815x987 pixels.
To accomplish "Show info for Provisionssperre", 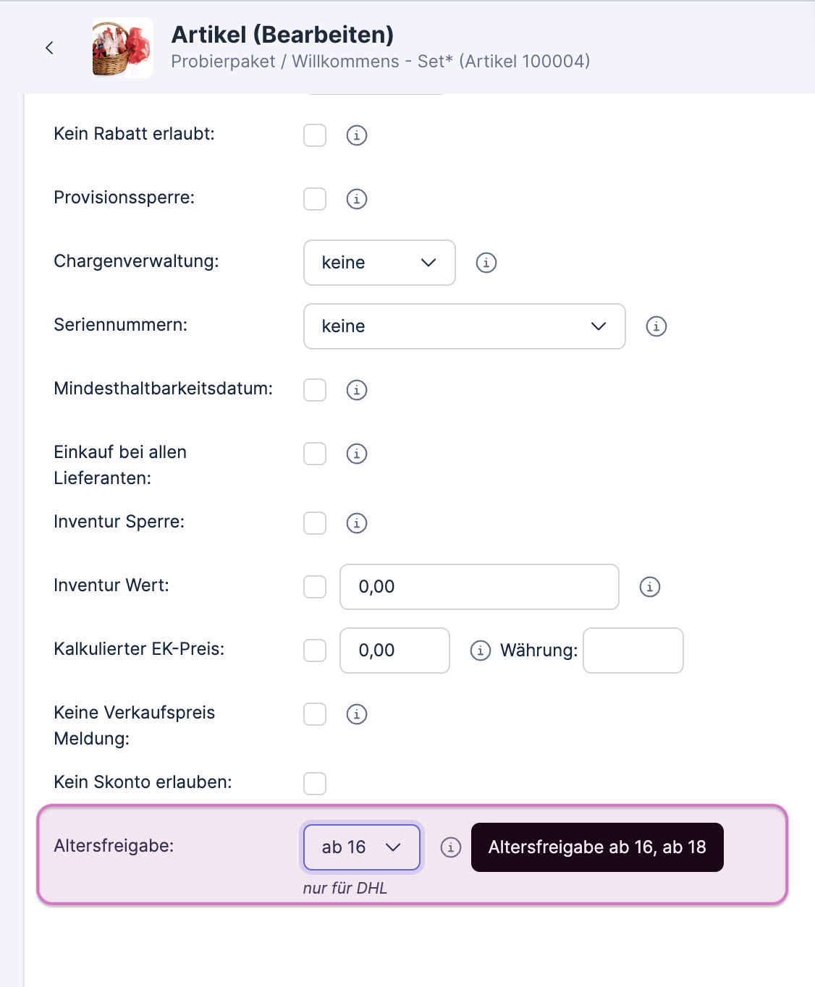I will (x=357, y=199).
